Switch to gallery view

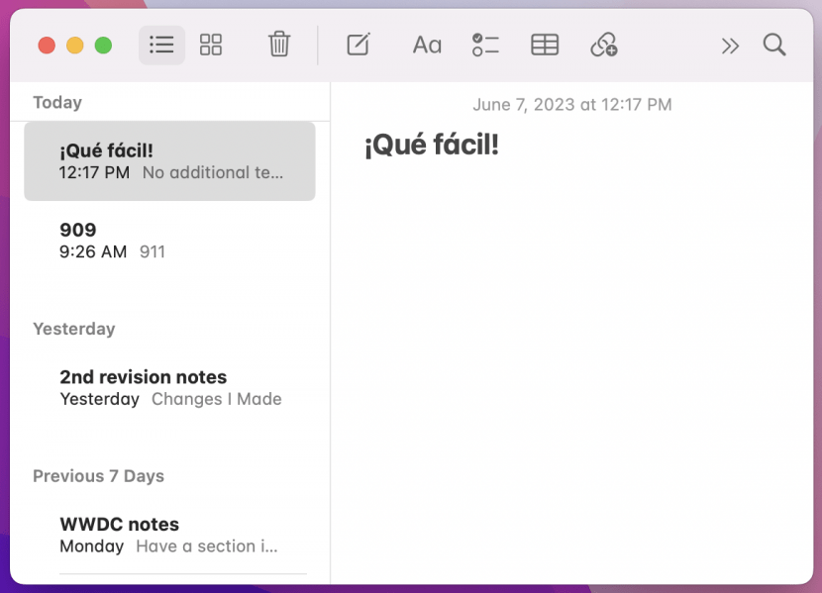click(x=211, y=45)
